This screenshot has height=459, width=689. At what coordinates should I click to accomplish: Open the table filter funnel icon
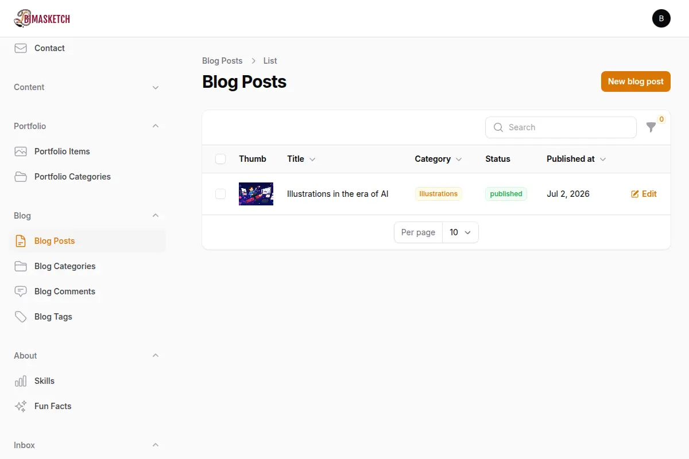651,127
